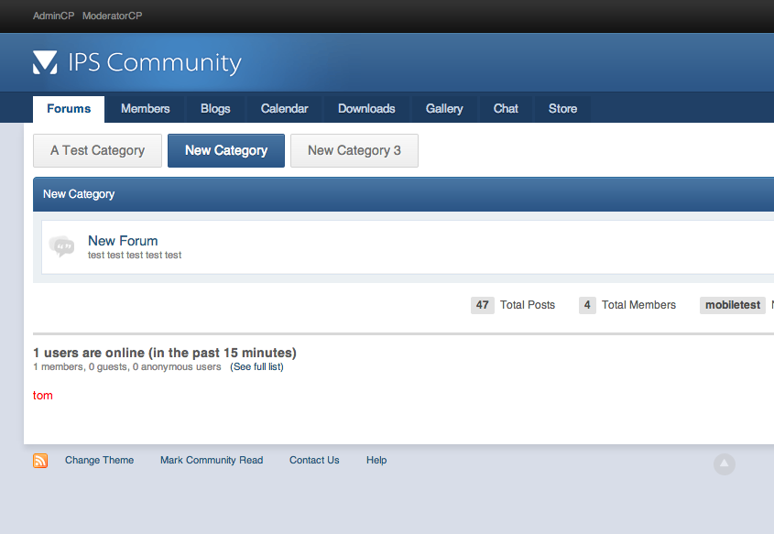The height and width of the screenshot is (534, 774).
Task: Select the New Category button
Action: (226, 150)
